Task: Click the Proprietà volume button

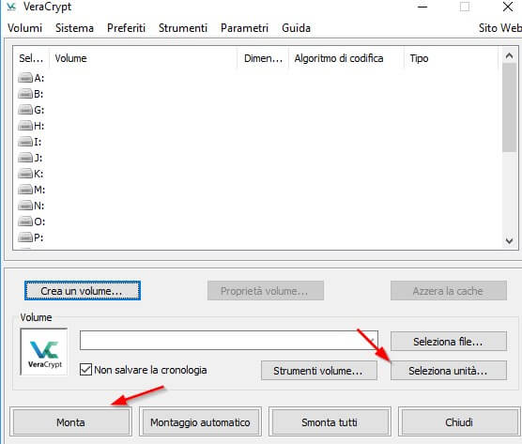Action: (266, 291)
